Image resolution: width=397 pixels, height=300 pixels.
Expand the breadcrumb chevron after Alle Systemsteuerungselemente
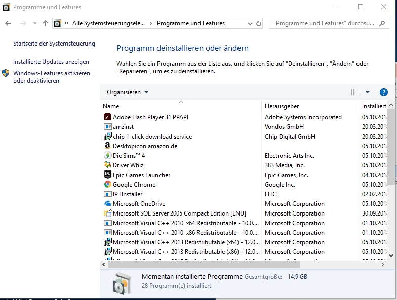pos(151,23)
